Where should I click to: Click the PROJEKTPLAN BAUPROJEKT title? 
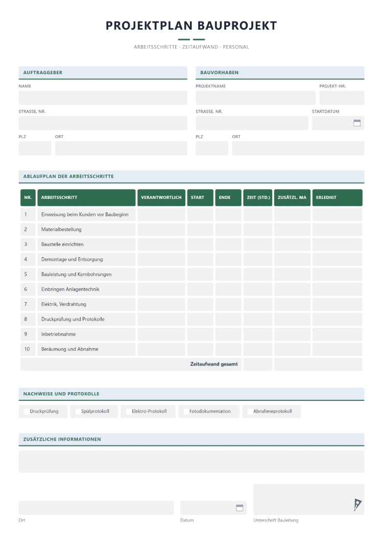[192, 26]
